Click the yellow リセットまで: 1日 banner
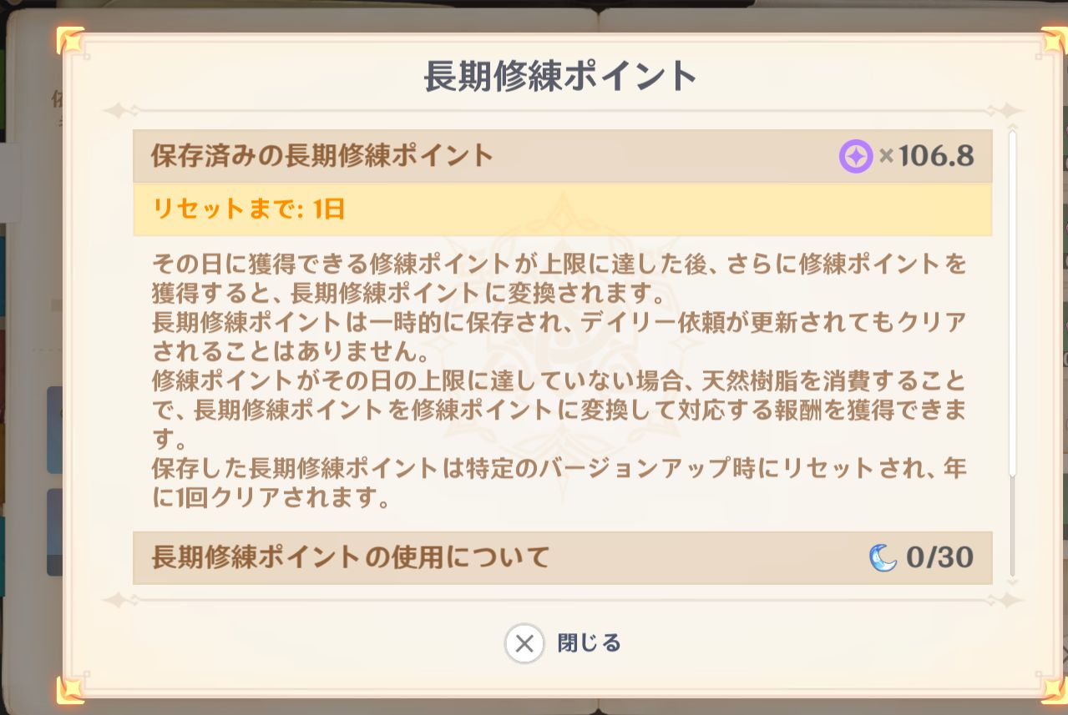The height and width of the screenshot is (715, 1068). pos(562,209)
